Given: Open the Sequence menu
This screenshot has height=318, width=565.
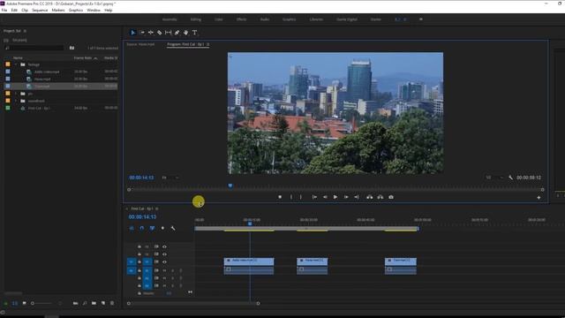Looking at the screenshot, I should point(40,10).
